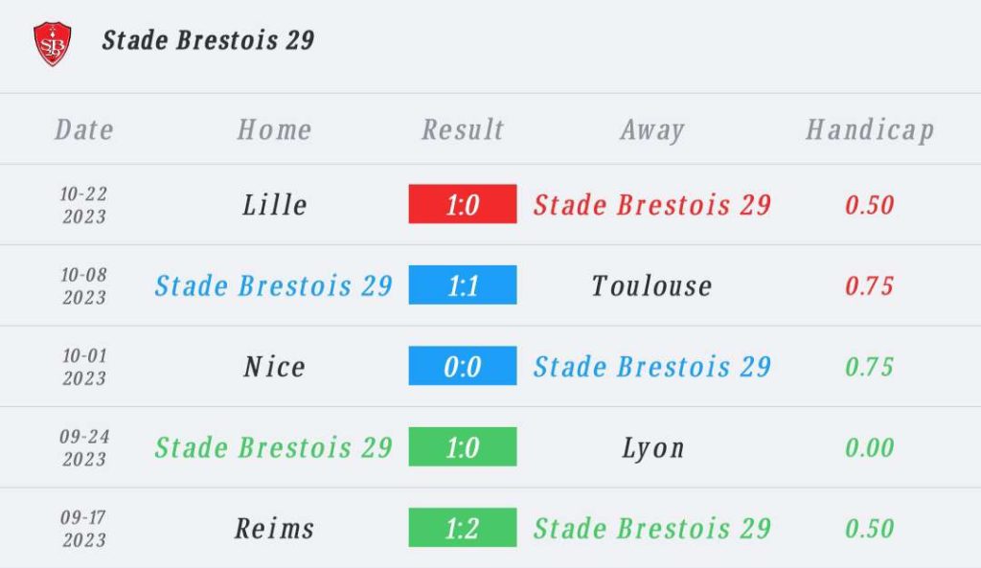Sort by the Date column header
This screenshot has width=981, height=568.
point(84,130)
